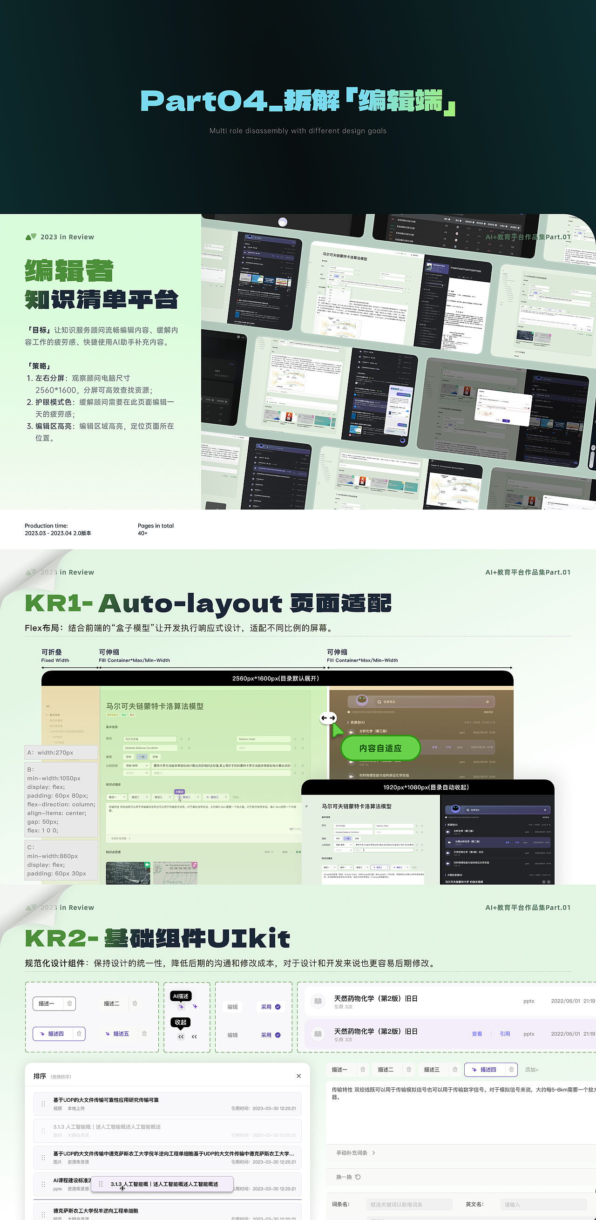Click 添加+ to add a description
Image resolution: width=596 pixels, height=1220 pixels.
[532, 1070]
